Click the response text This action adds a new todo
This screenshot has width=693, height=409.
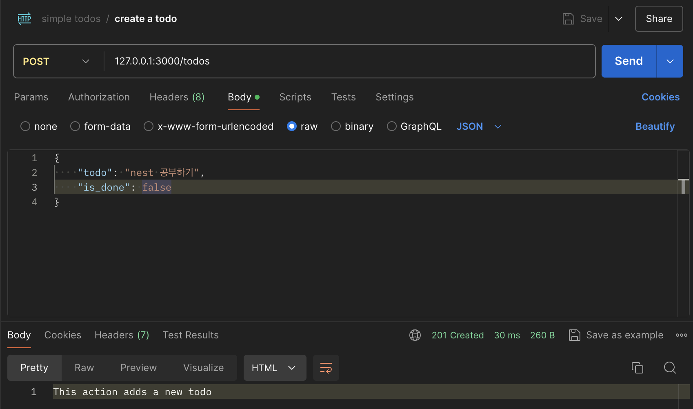(x=132, y=392)
